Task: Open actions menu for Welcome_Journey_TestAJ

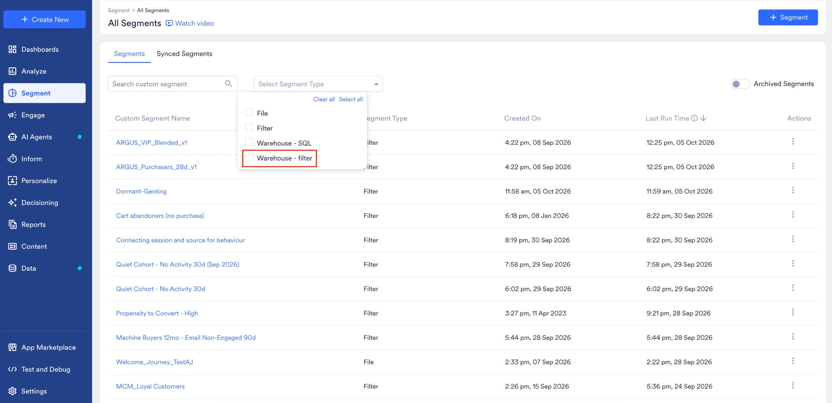Action: [x=793, y=361]
